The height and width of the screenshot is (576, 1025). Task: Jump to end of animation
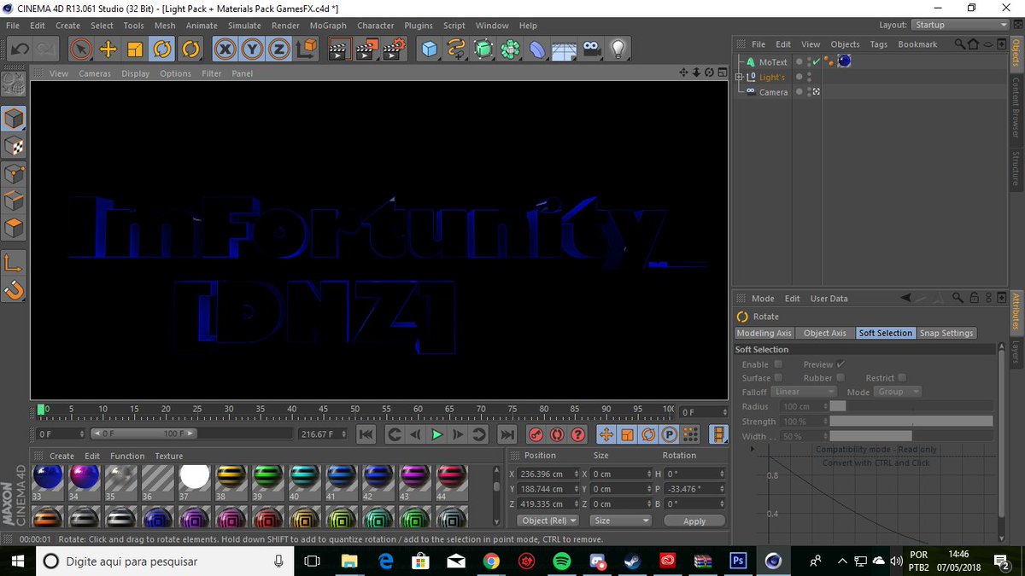coord(507,434)
